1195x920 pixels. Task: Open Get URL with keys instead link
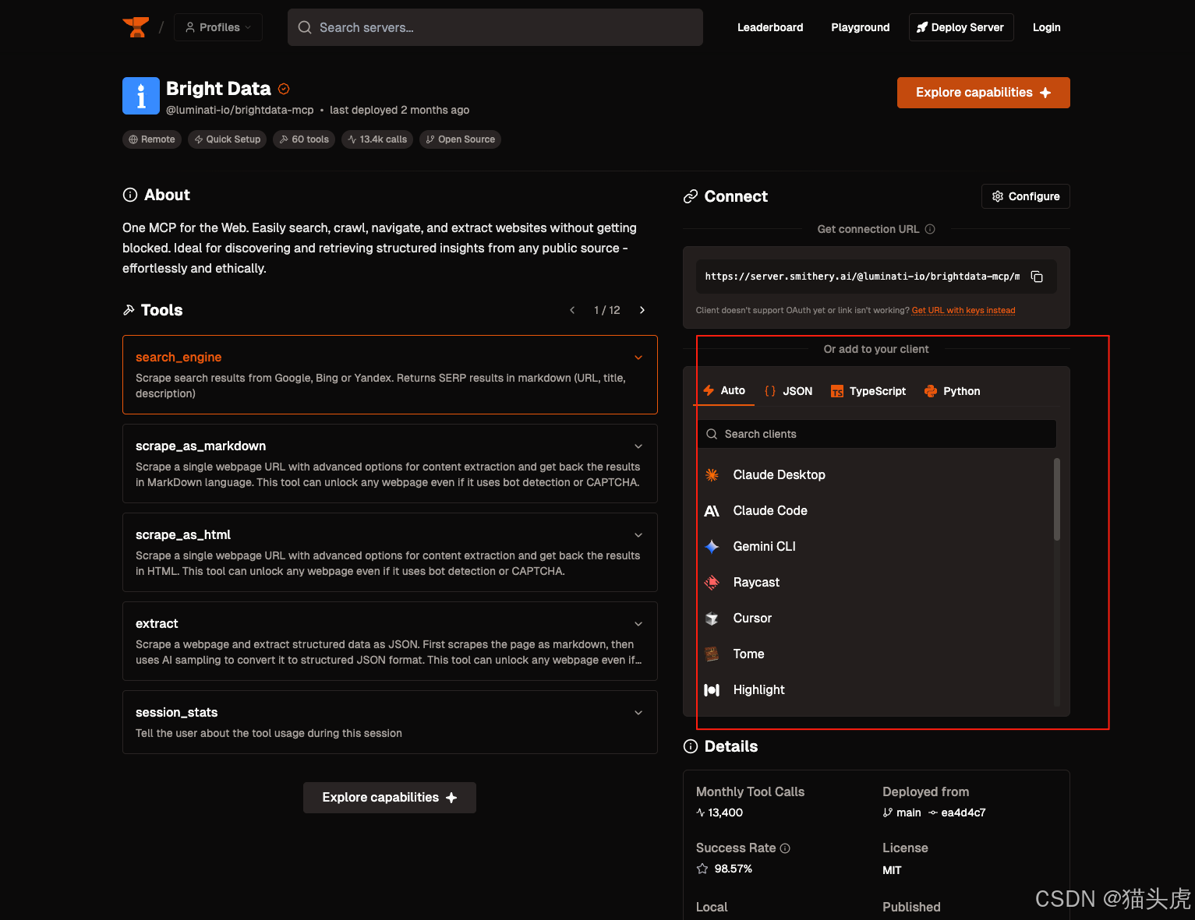pos(963,310)
